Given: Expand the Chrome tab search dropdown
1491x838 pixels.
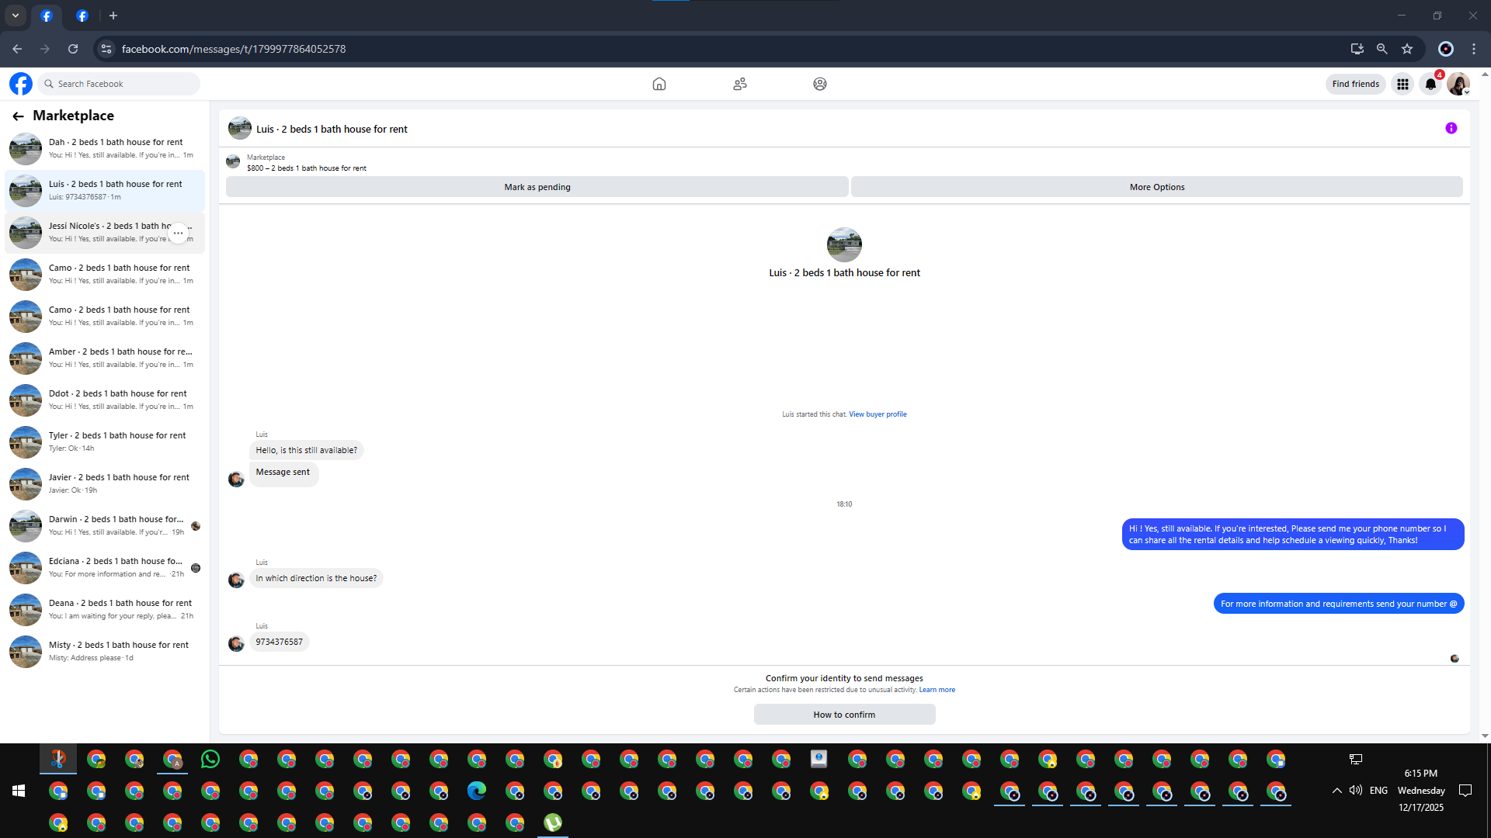Looking at the screenshot, I should tap(15, 16).
